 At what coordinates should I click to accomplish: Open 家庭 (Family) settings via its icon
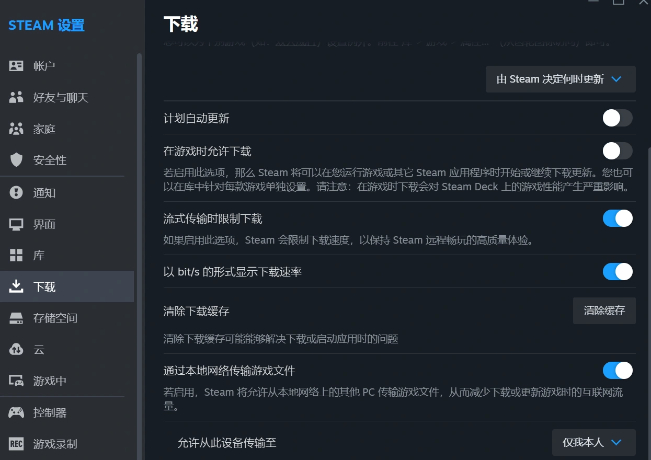pos(16,129)
